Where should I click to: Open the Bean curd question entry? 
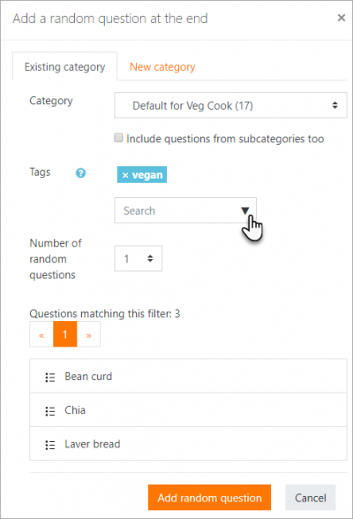(x=188, y=376)
